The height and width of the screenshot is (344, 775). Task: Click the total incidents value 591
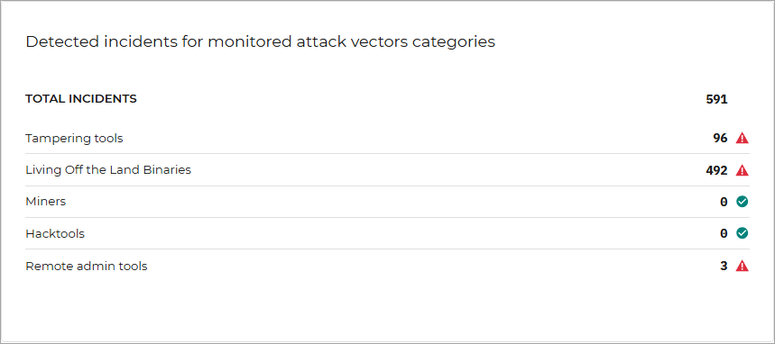point(716,99)
